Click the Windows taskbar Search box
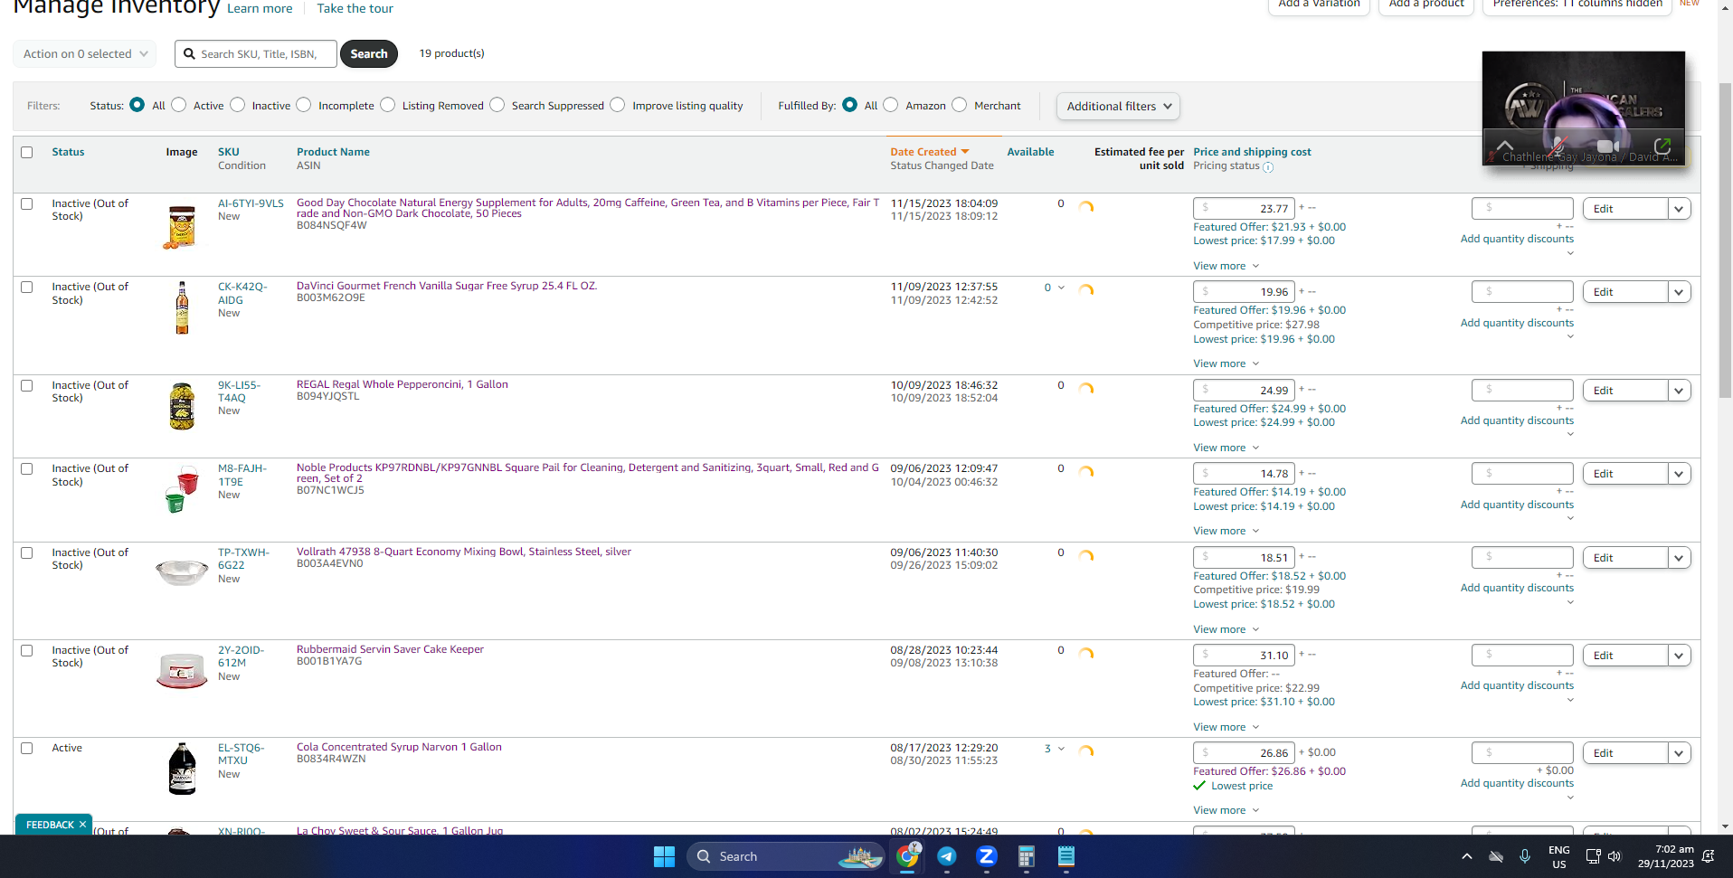This screenshot has height=878, width=1733. coord(785,856)
